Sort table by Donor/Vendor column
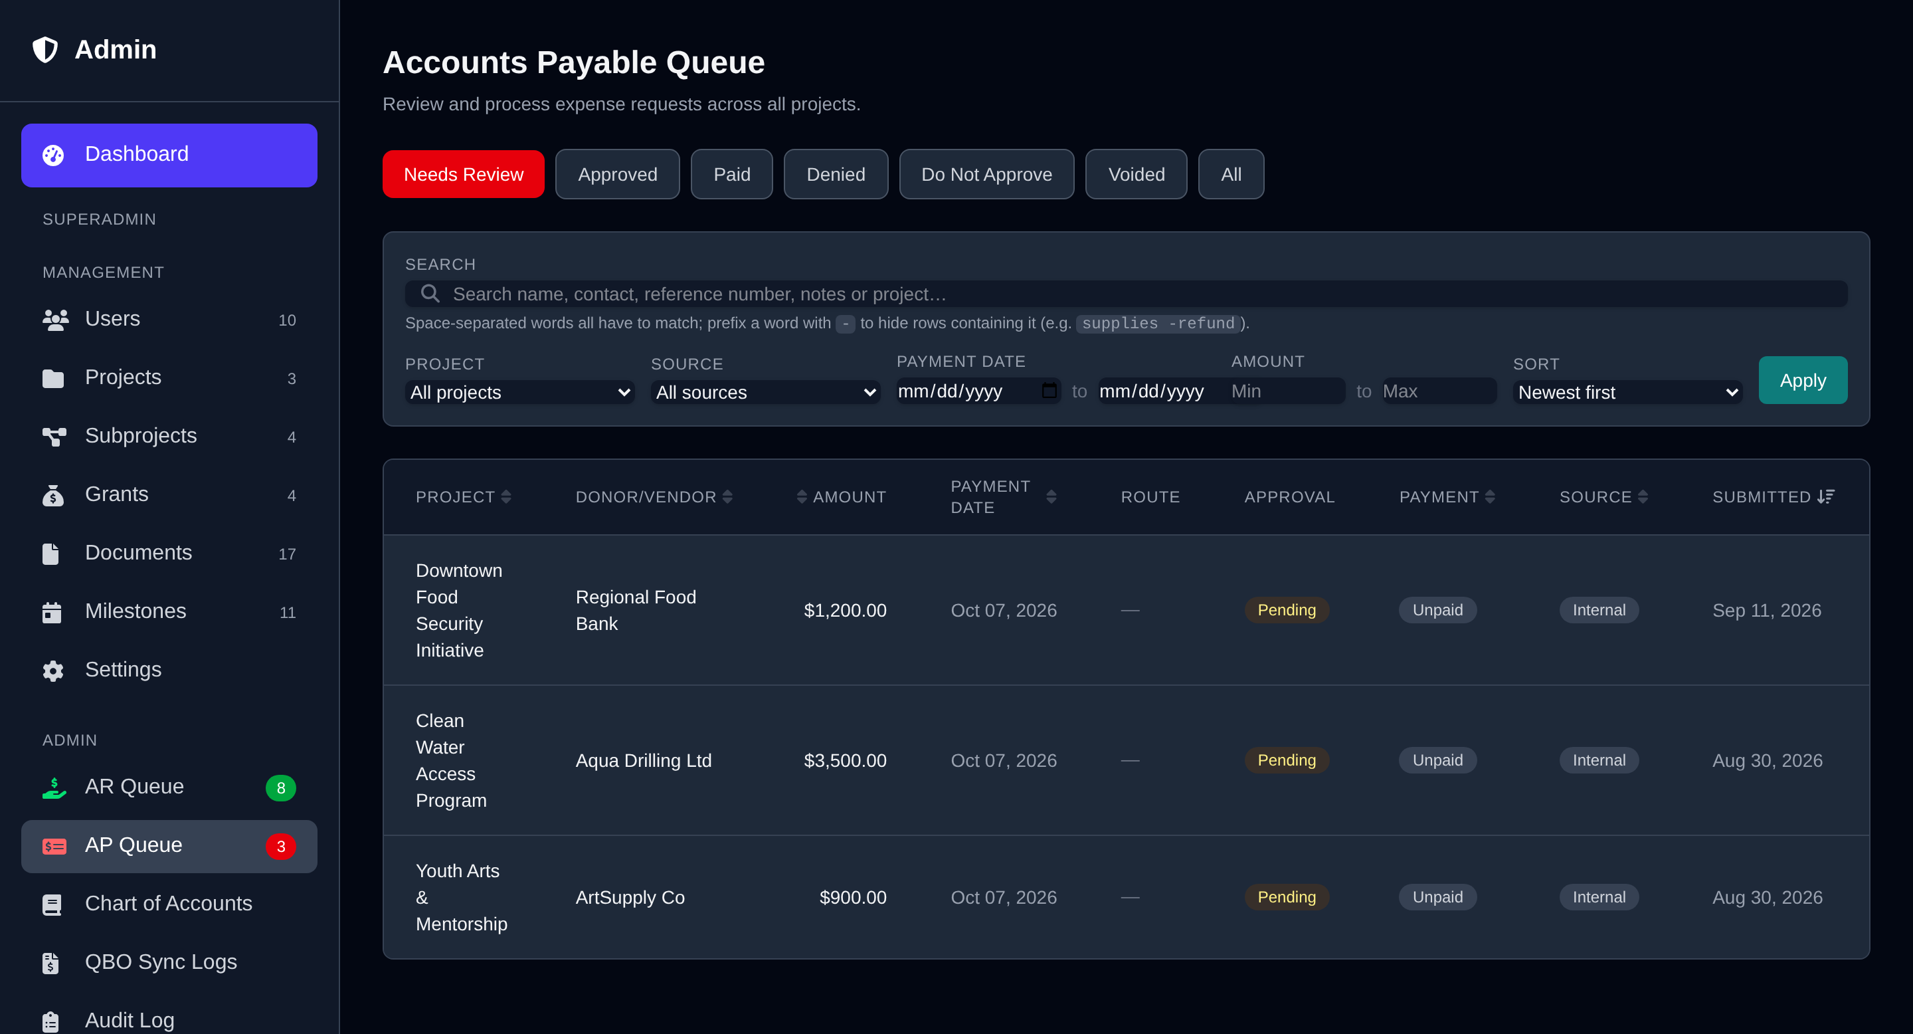1913x1034 pixels. pyautogui.click(x=654, y=497)
